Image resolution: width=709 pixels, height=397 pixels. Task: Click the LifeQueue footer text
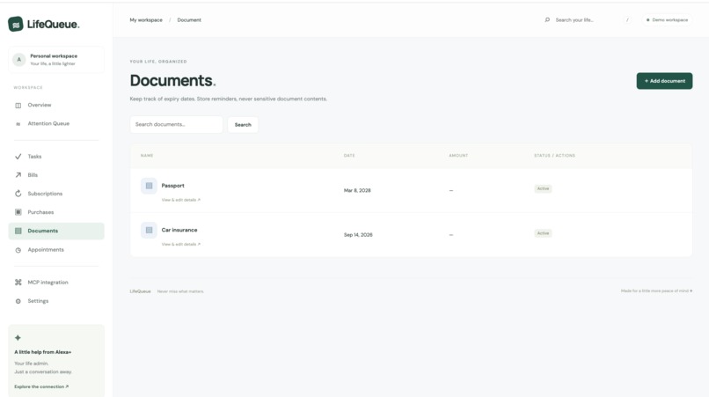(140, 291)
